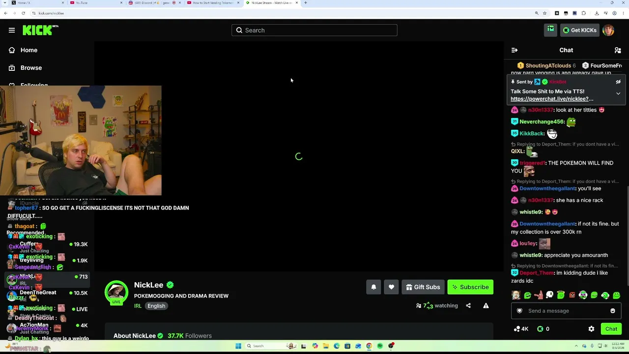
Task: Open Spotify from the taskbar
Action: (x=380, y=346)
